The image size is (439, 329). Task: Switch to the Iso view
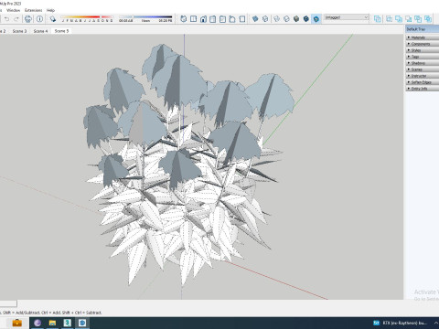click(183, 19)
